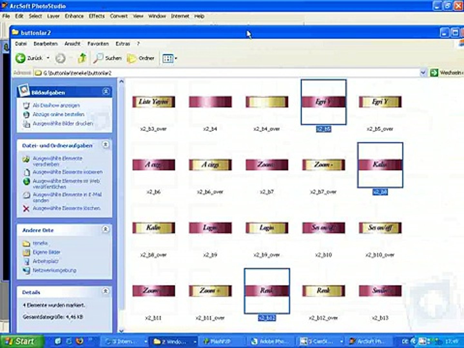Select thumbnail x2_b11
Image resolution: width=464 pixels, height=348 pixels.
coord(154,291)
